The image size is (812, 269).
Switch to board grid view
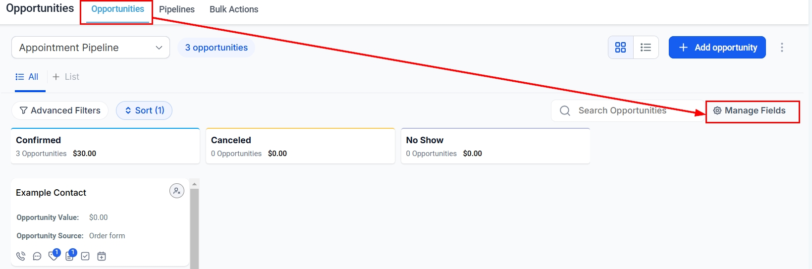coord(620,48)
